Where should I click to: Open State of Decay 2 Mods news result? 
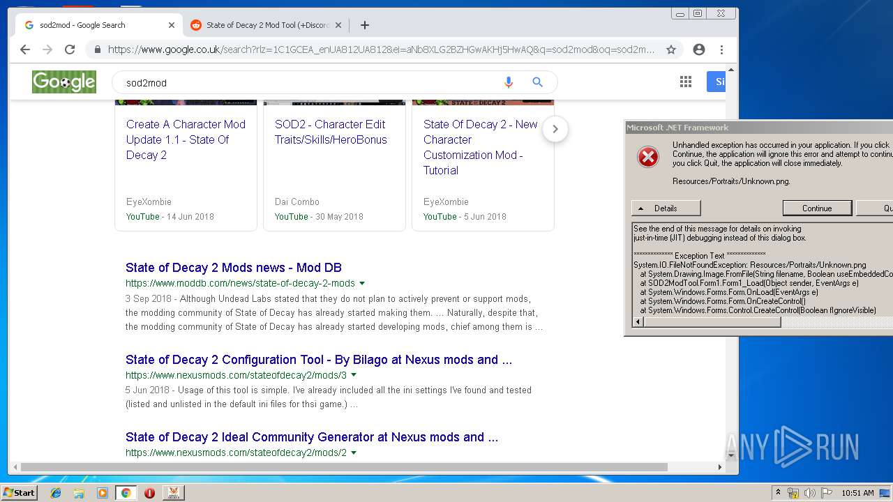(234, 268)
